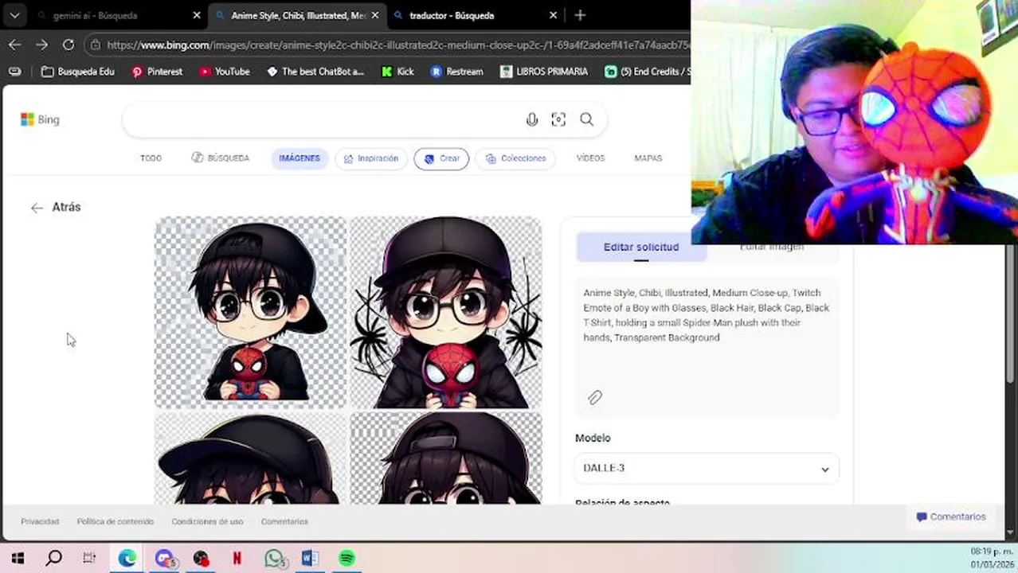Close the 'gemini ai - Búsqueda' tab

click(197, 15)
